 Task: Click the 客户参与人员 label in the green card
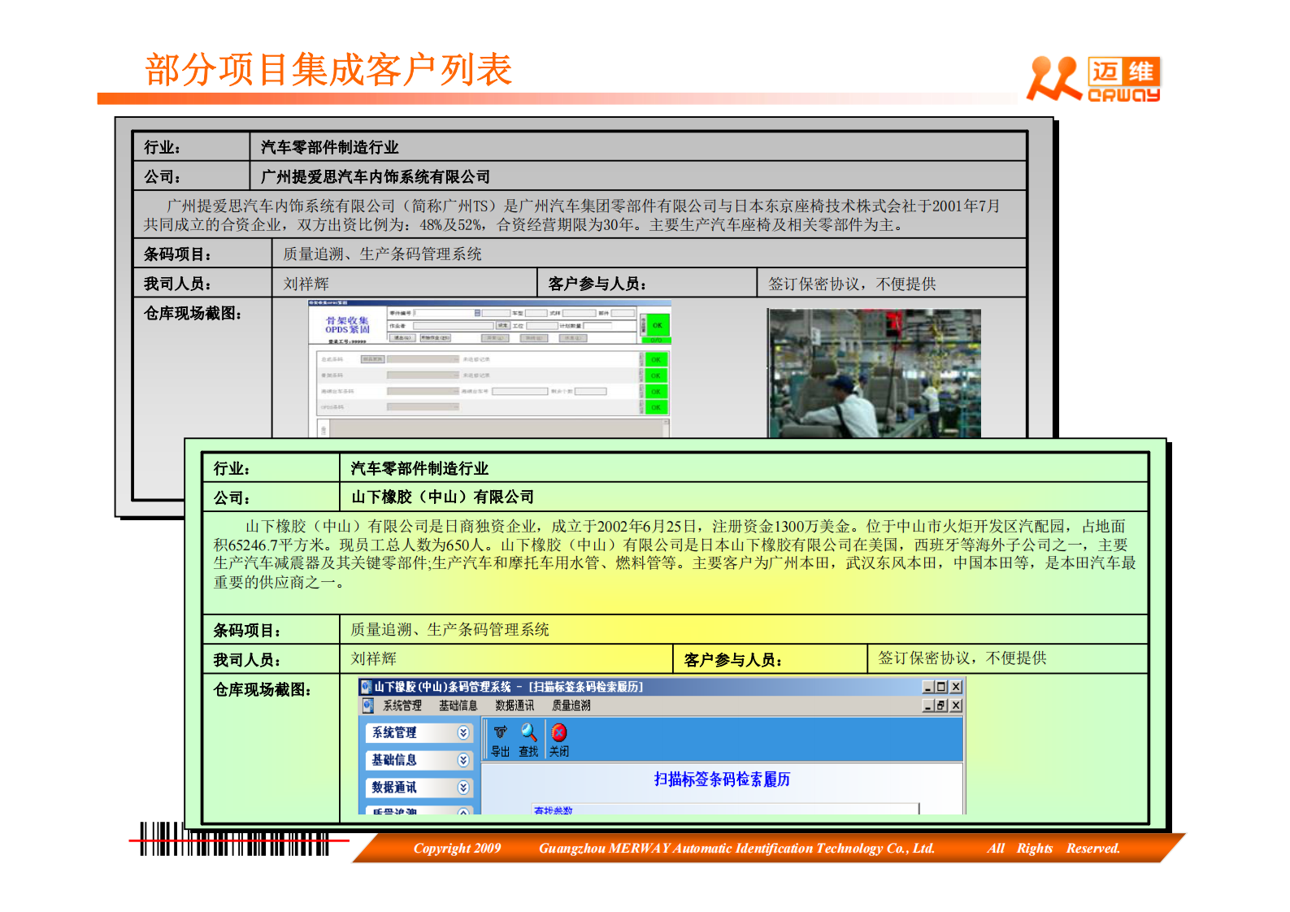click(x=733, y=660)
